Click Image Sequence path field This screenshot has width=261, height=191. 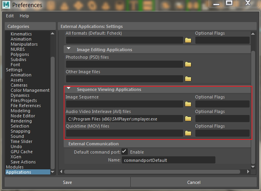click(x=125, y=104)
